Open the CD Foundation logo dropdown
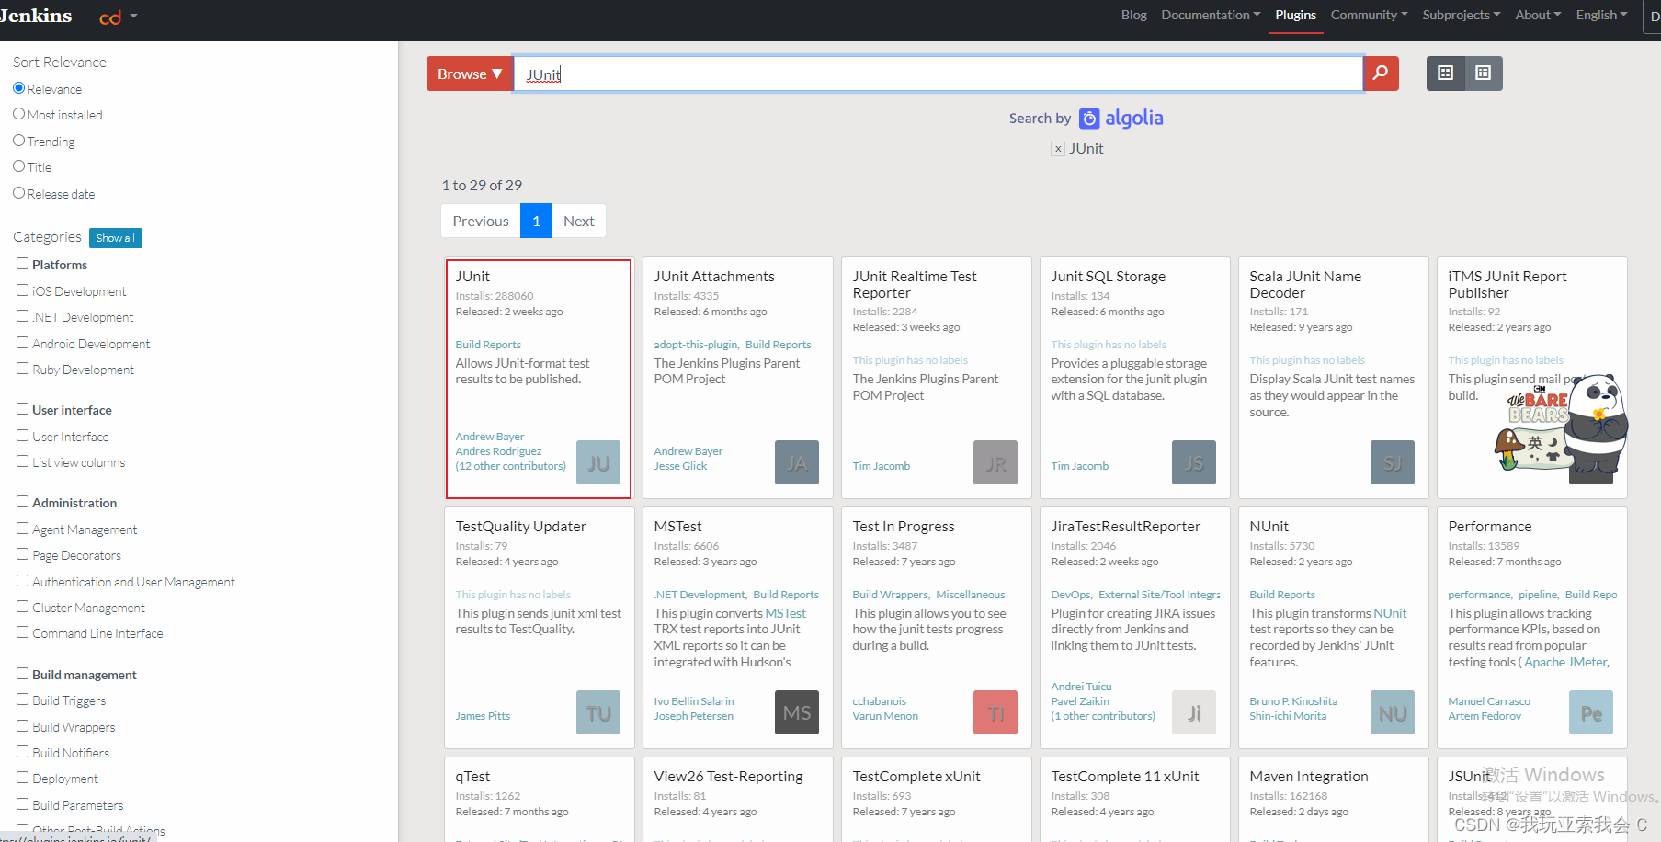 click(x=119, y=17)
